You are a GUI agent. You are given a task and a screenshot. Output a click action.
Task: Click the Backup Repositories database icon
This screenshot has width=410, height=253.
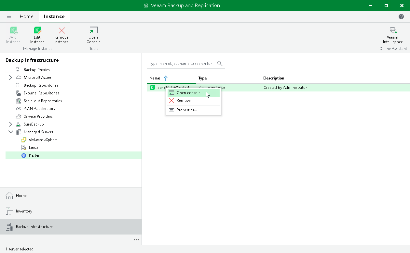tap(18, 85)
